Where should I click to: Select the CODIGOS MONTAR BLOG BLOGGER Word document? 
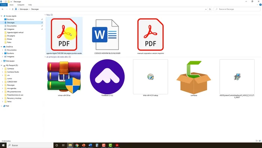coord(107,36)
